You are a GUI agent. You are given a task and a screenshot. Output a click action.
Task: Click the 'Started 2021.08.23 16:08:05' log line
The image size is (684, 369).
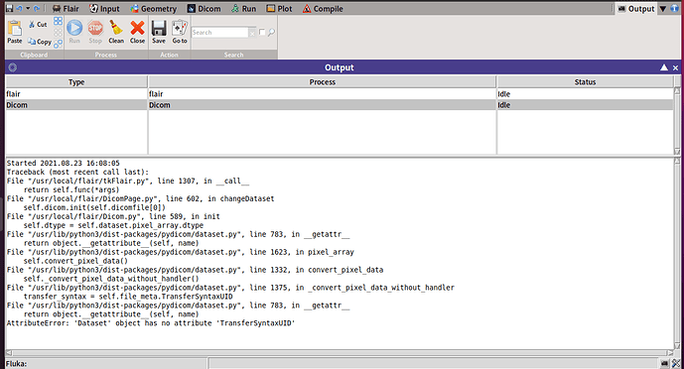[x=64, y=163]
